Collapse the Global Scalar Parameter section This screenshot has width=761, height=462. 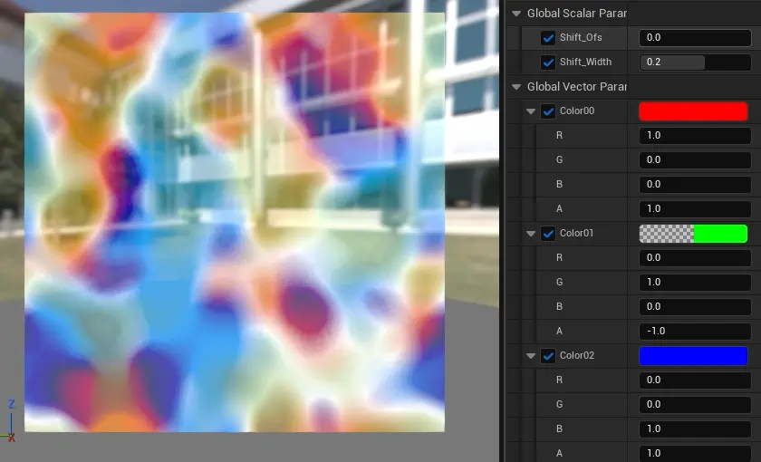coord(516,14)
